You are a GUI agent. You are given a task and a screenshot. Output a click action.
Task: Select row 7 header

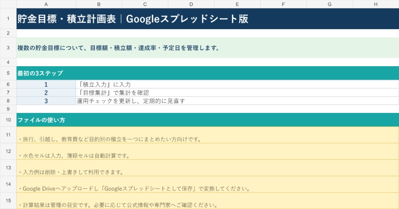(x=8, y=93)
